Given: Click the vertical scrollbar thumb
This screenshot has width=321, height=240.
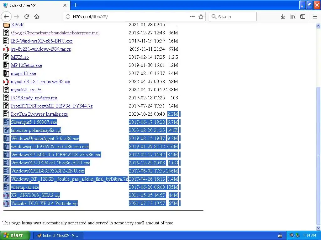Looking at the screenshot, I should [x=318, y=156].
